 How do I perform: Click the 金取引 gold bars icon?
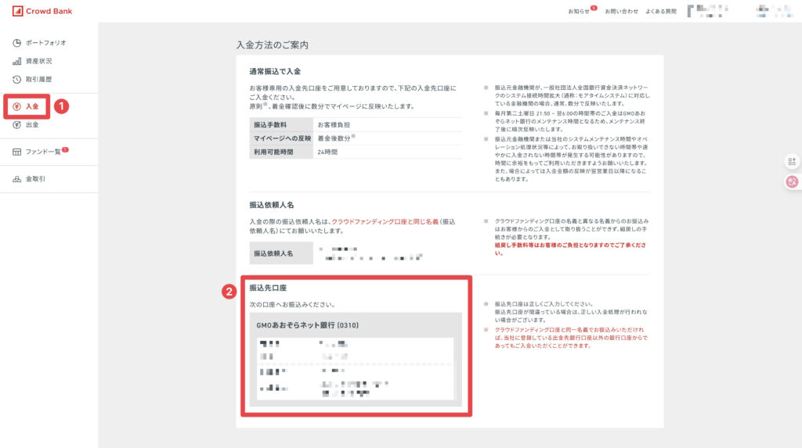coord(17,179)
